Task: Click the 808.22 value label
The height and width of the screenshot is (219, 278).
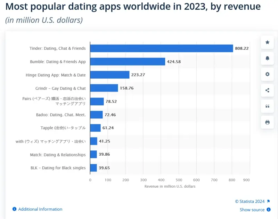Action: pos(242,48)
